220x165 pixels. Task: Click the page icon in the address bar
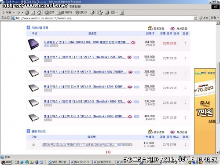14,18
